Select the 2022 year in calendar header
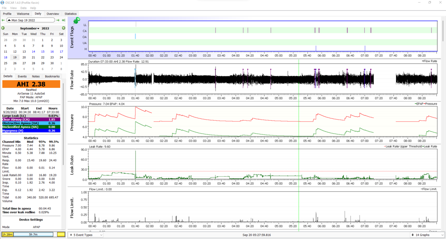 (x=45, y=29)
